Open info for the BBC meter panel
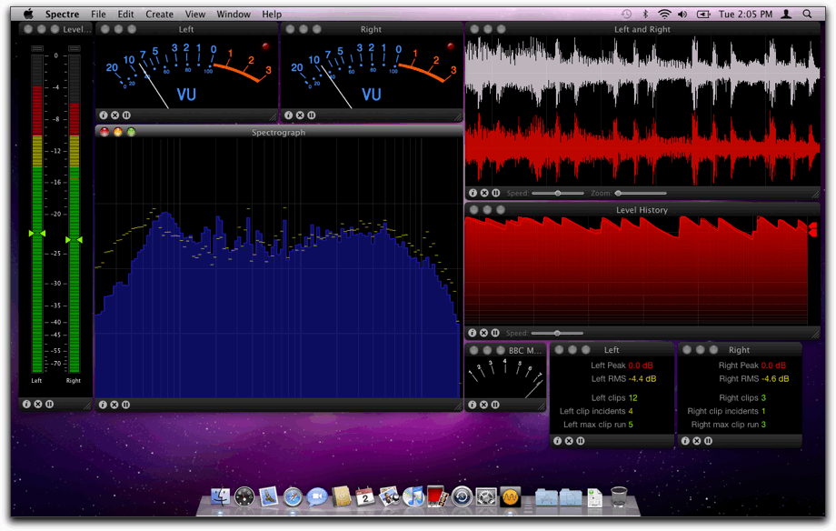 tap(473, 405)
